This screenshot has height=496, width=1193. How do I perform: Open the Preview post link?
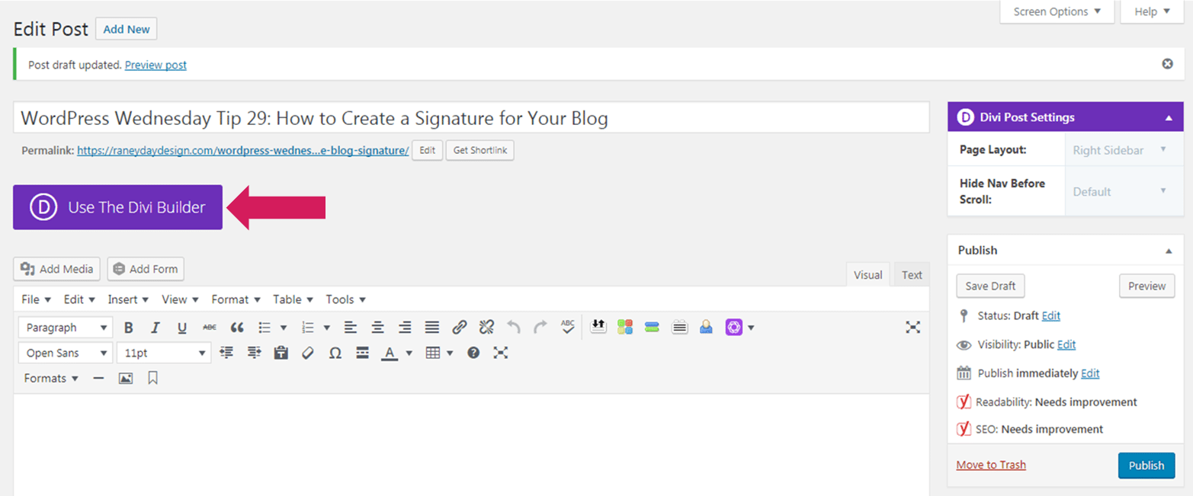[156, 65]
